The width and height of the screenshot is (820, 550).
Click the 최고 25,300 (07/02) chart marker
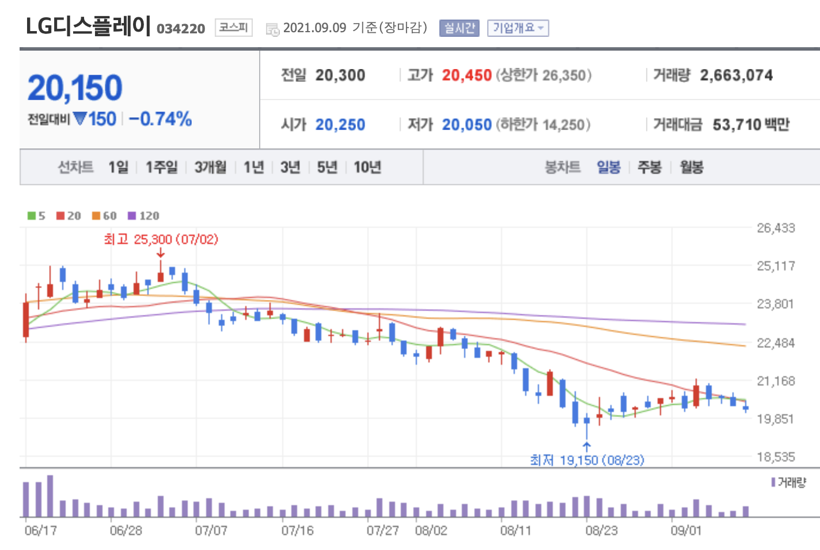[161, 239]
